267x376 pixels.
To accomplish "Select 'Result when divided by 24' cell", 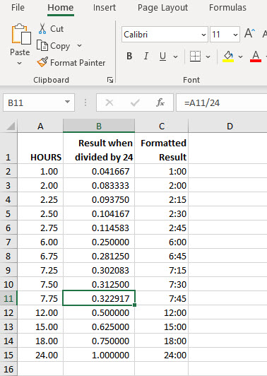I will tap(99, 148).
